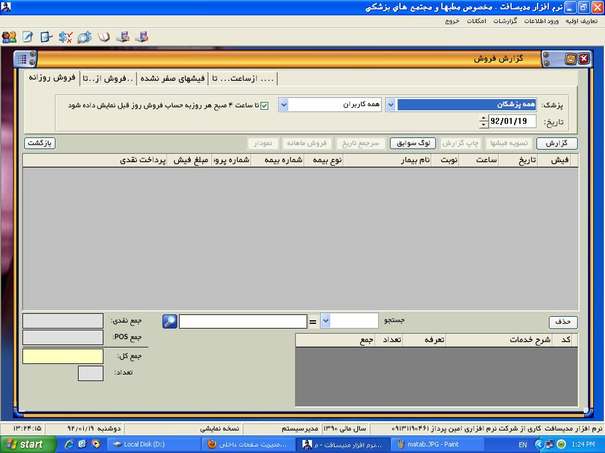Screen dimensions: 605x453
Task: Expand the جستجو field selector dropdown
Action: [326, 320]
